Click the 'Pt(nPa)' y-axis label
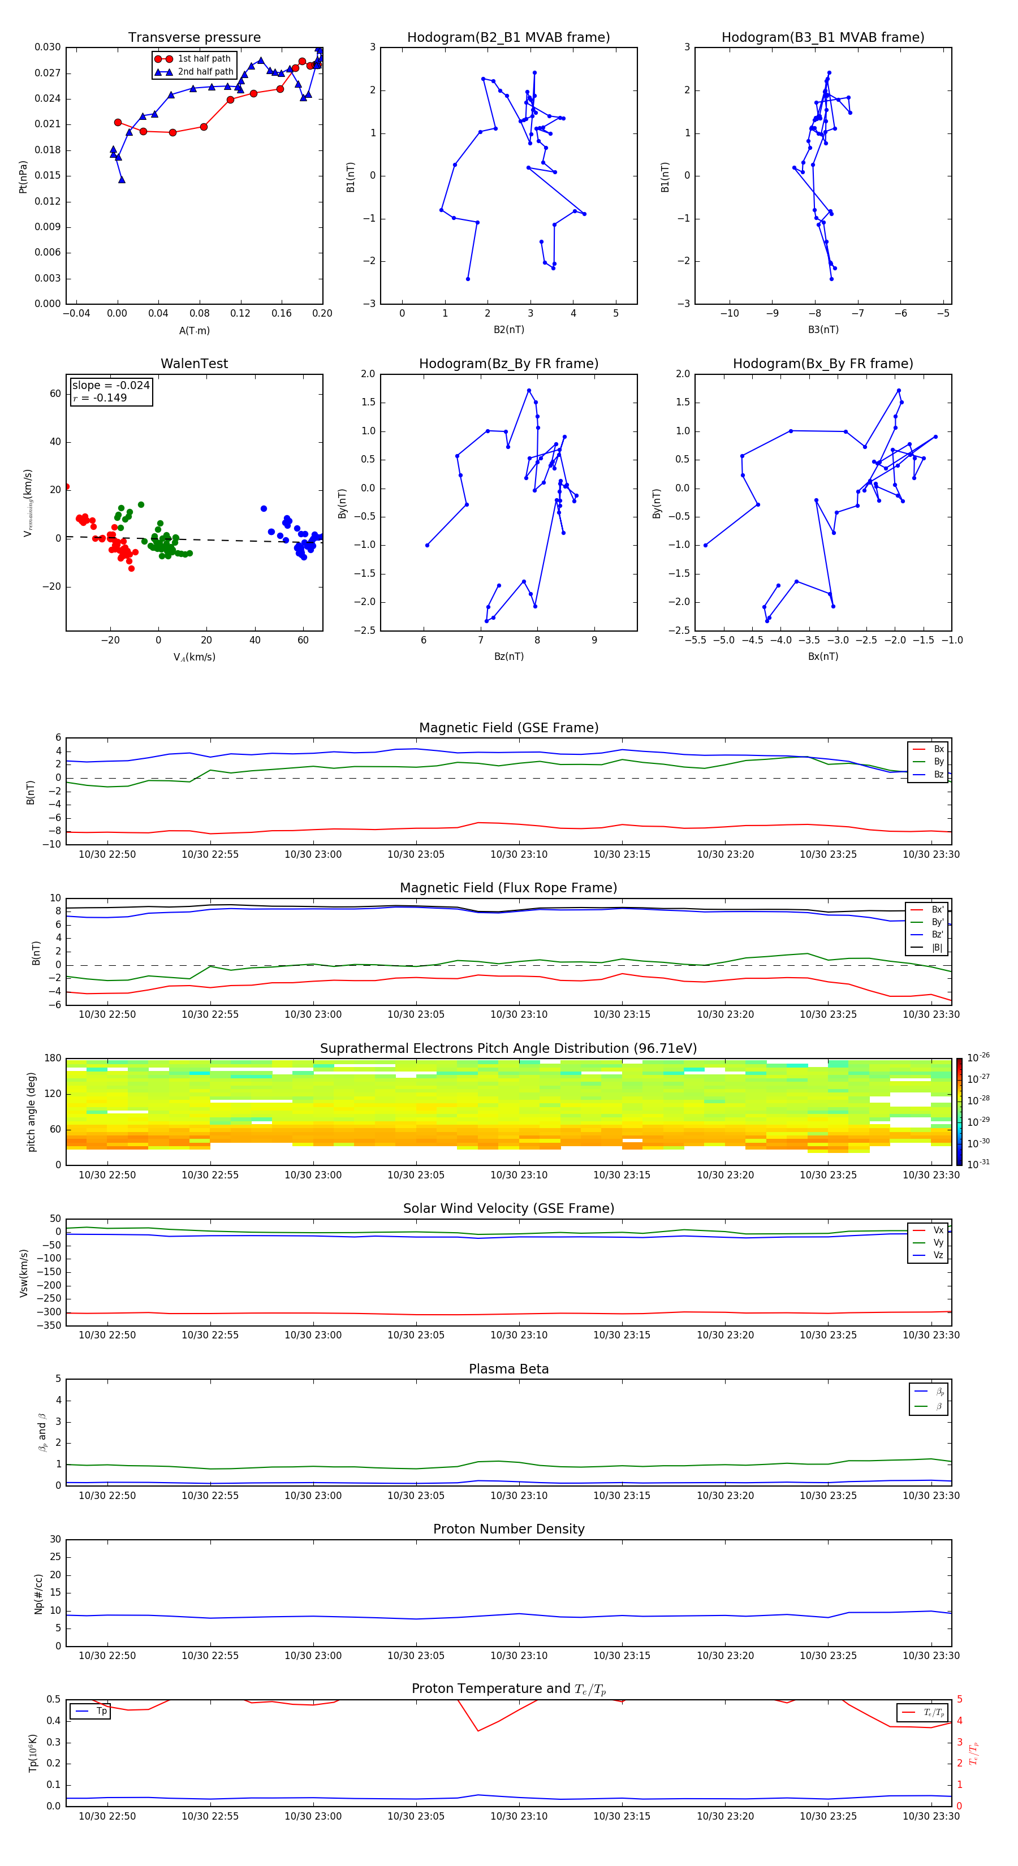Image resolution: width=1018 pixels, height=1866 pixels. coord(23,176)
